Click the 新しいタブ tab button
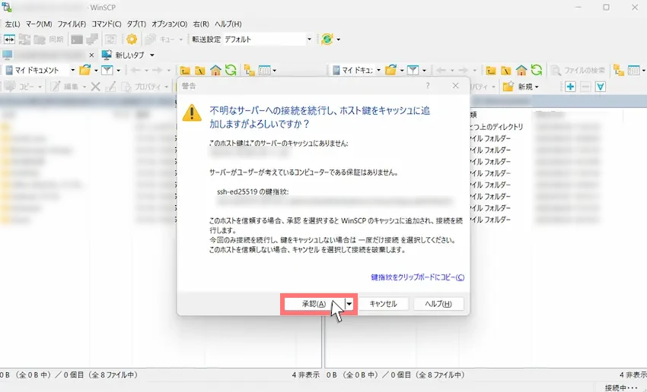 [x=123, y=55]
